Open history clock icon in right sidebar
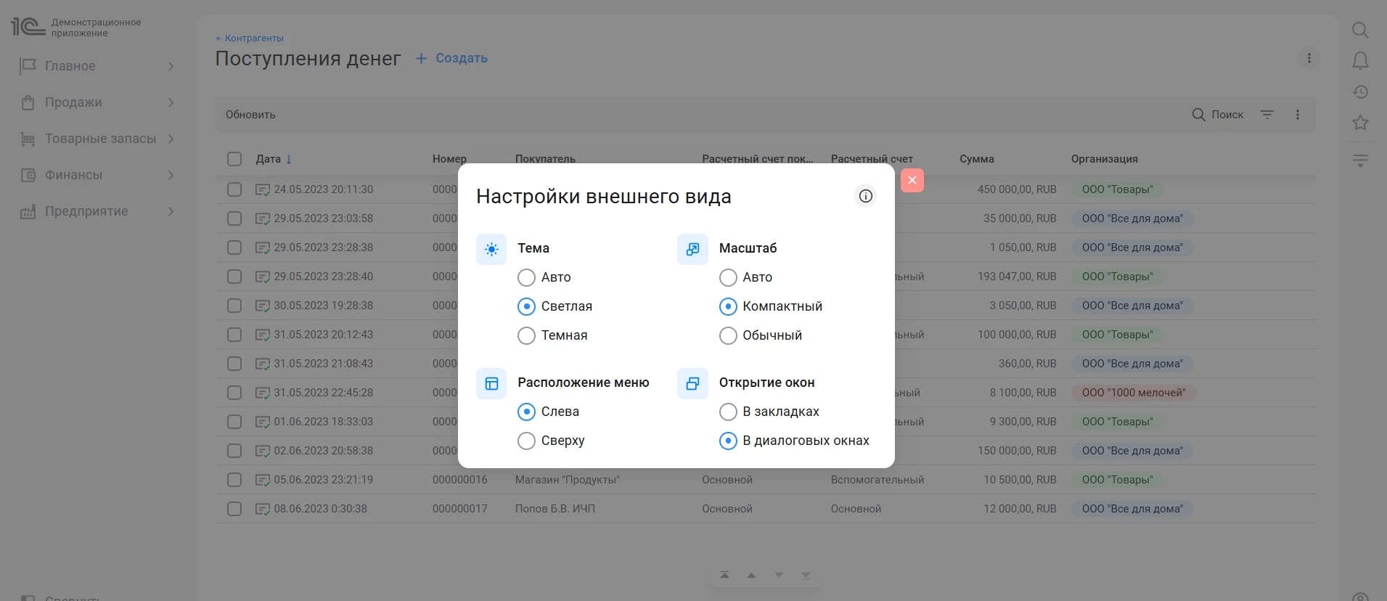This screenshot has height=601, width=1387. (1360, 92)
